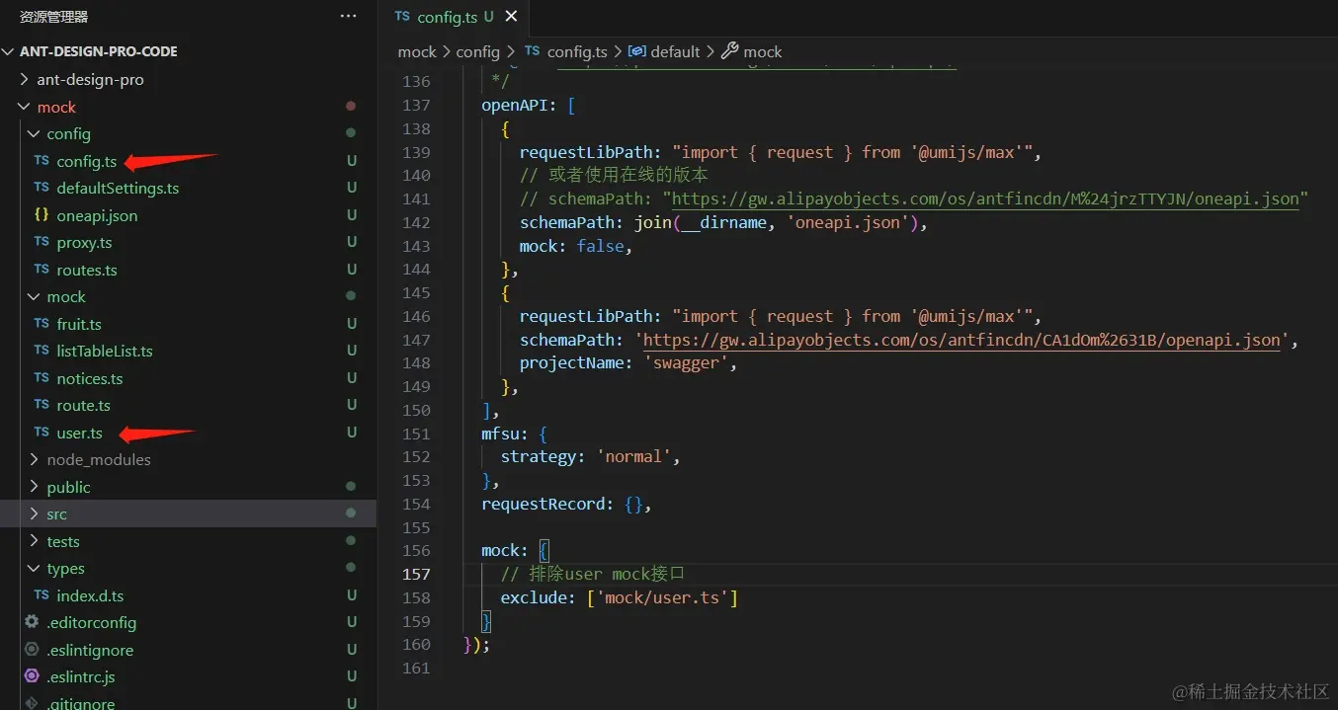The image size is (1338, 710).
Task: Click the TS icon beside proxy.ts
Action: [x=41, y=242]
